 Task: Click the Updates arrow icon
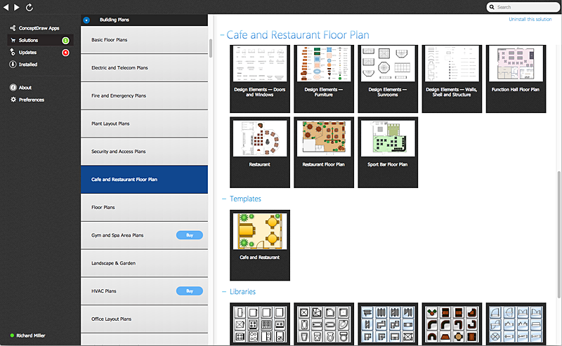[13, 52]
